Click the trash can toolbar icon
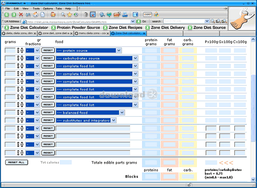The width and height of the screenshot is (257, 188). (86, 15)
